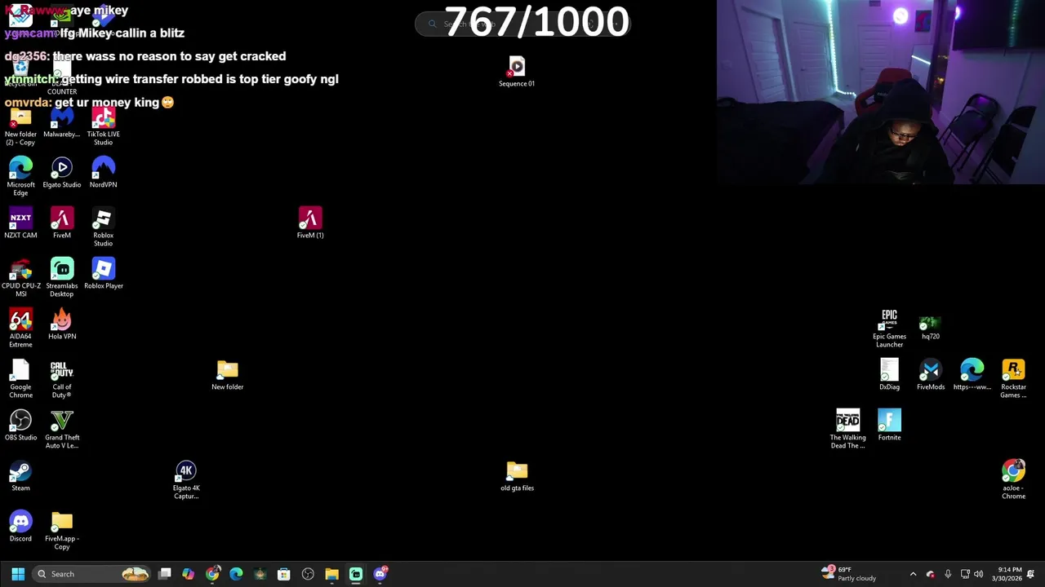The image size is (1045, 587).
Task: Select the Call of Duty shortcut
Action: 62,379
